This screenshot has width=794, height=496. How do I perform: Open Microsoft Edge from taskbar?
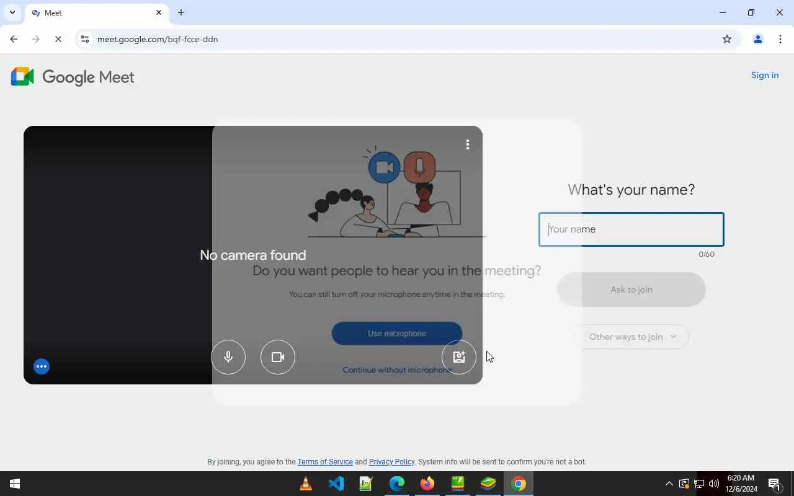tap(397, 484)
